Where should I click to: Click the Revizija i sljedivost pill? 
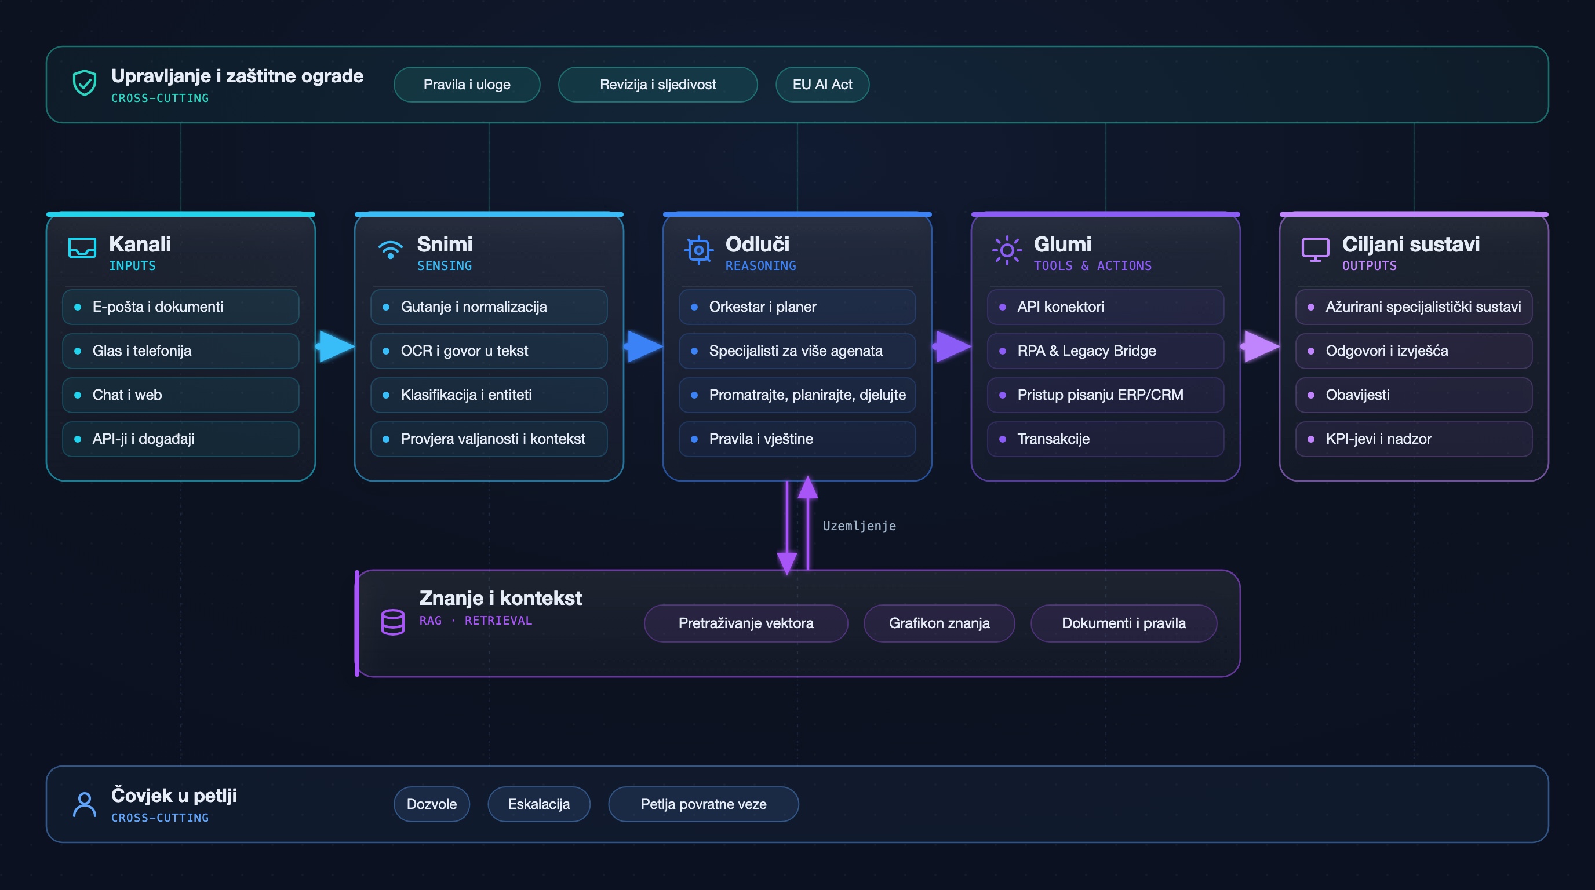click(658, 84)
